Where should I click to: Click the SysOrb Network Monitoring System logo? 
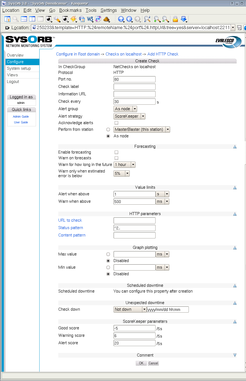point(30,41)
